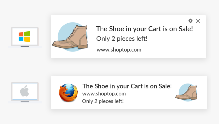The image size is (219, 124).
Task: Click the base of the Apple laptop
Action: (25, 102)
